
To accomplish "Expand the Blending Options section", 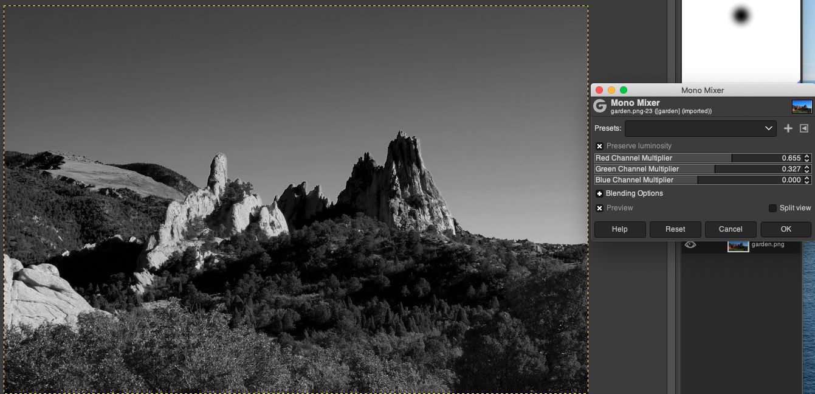I will point(600,193).
